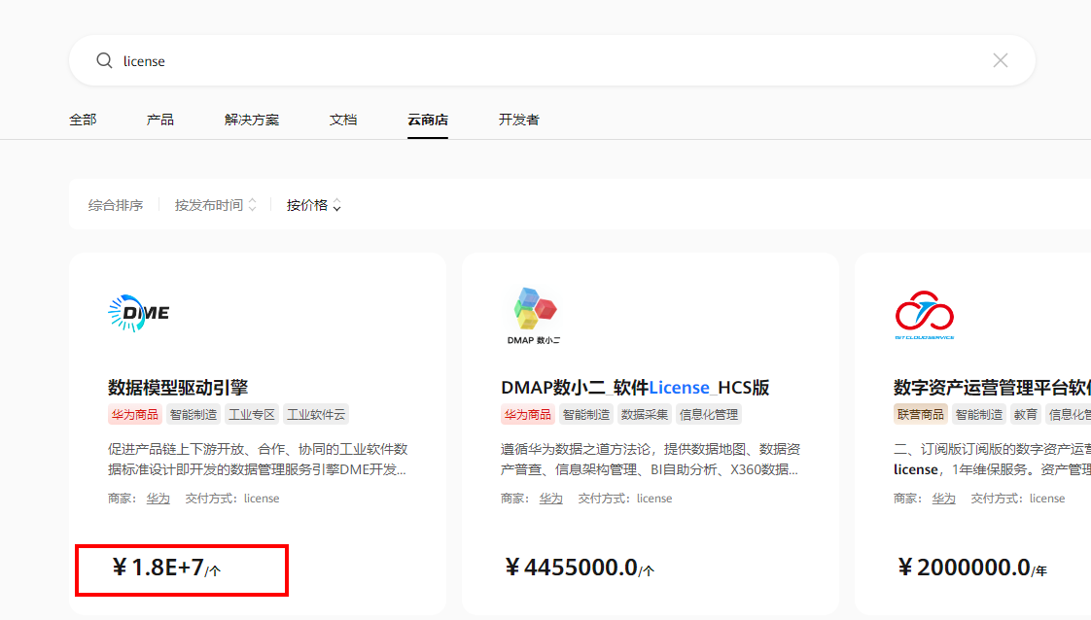Click the ¥2000000.0 price text
The image size is (1091, 620).
[x=972, y=568]
